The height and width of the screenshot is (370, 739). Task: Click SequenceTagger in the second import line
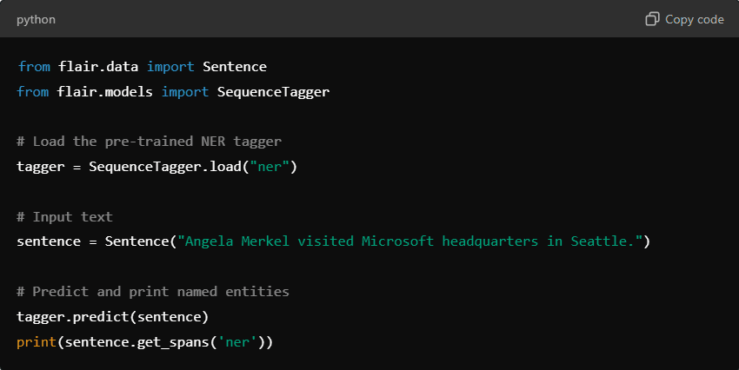pos(273,92)
